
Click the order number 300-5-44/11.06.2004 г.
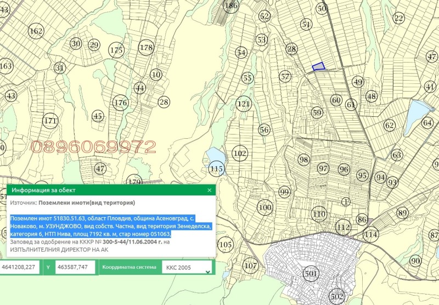pyautogui.click(x=132, y=242)
